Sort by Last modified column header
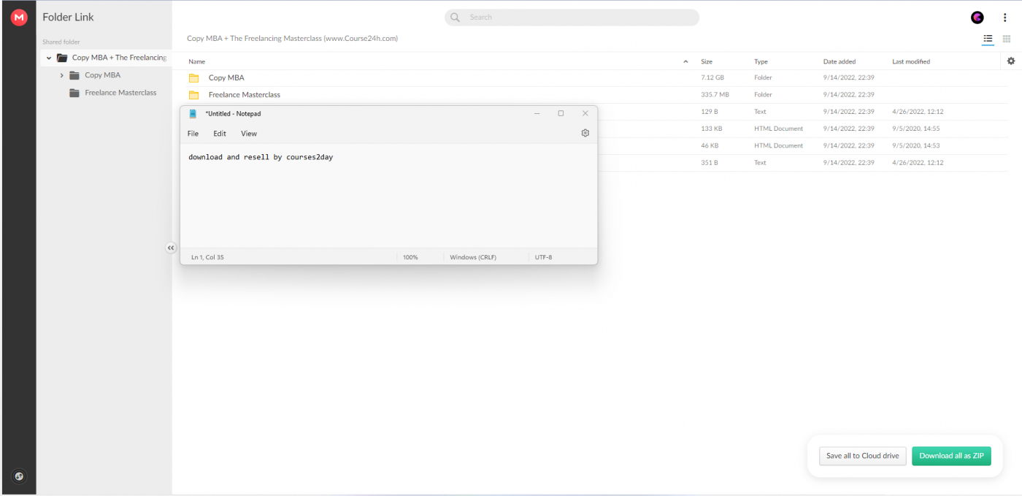The image size is (1022, 496). tap(911, 62)
